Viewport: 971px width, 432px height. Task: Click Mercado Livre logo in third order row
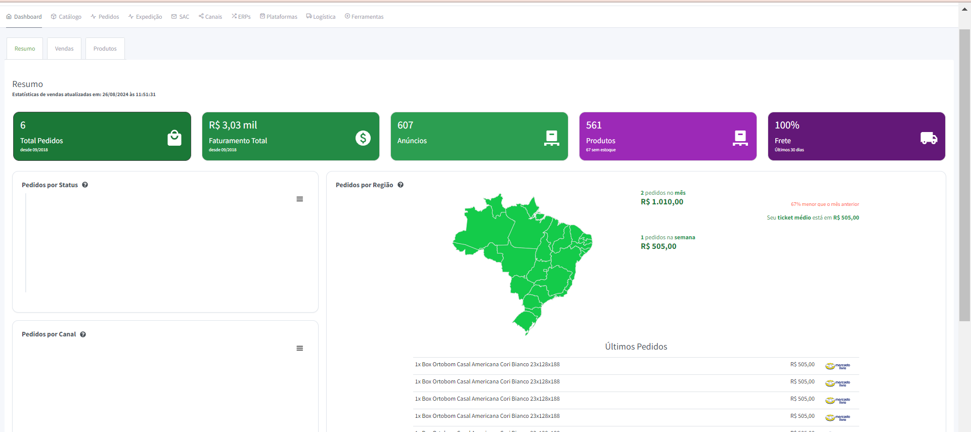tap(838, 400)
